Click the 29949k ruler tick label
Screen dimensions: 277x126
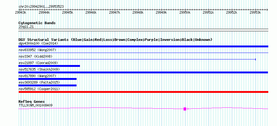[x=162, y=12]
